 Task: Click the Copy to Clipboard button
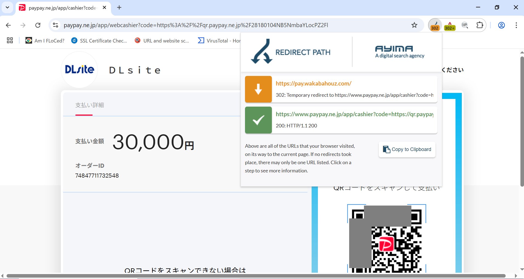coord(407,149)
